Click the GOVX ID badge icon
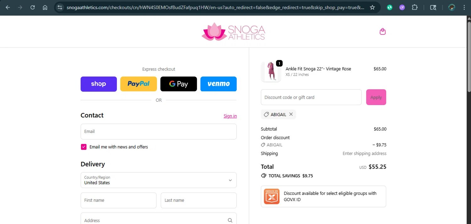Screen dimensions: 471x224 [x=272, y=196]
